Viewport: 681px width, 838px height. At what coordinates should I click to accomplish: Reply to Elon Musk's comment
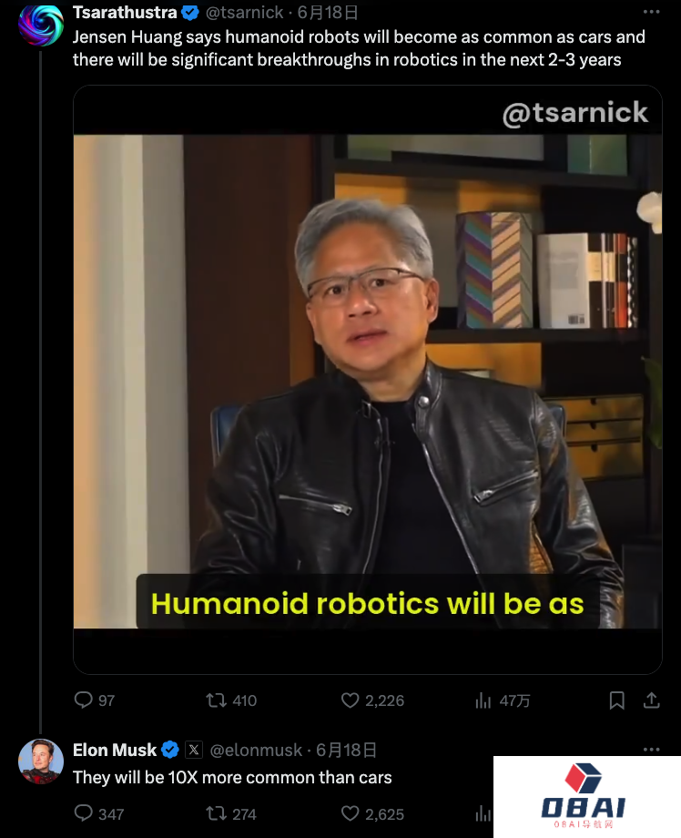[99, 813]
